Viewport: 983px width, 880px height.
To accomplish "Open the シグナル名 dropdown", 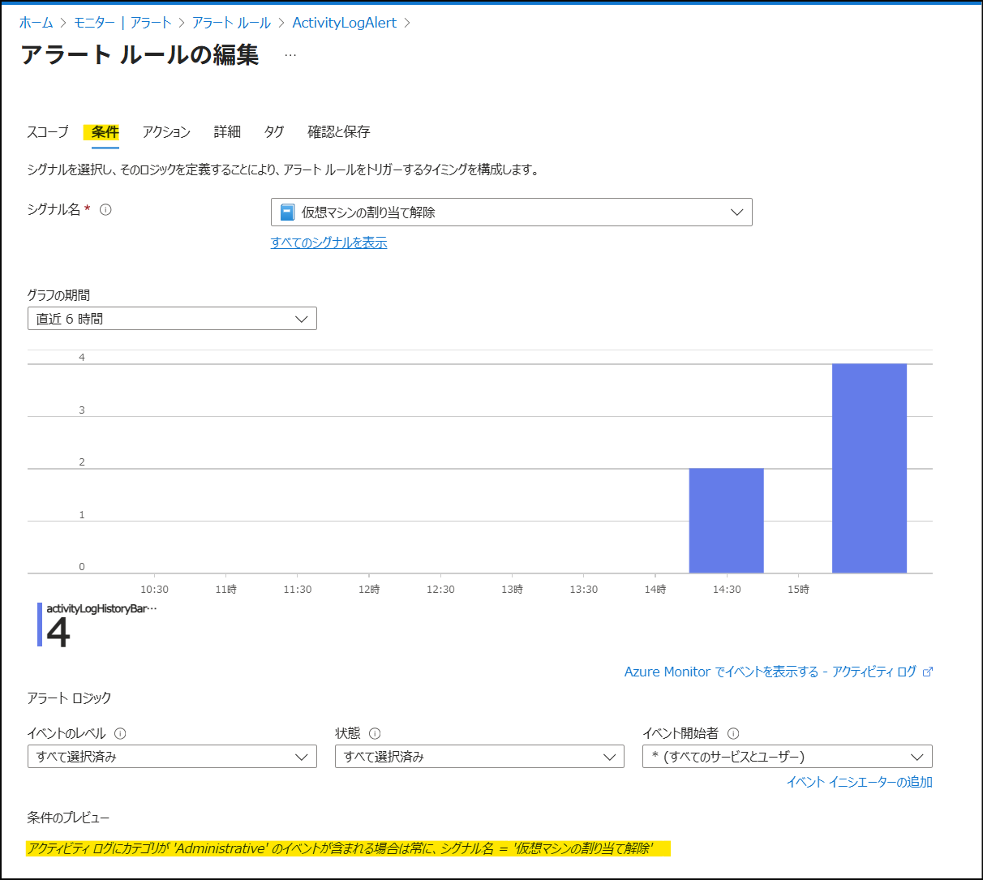I will 511,212.
